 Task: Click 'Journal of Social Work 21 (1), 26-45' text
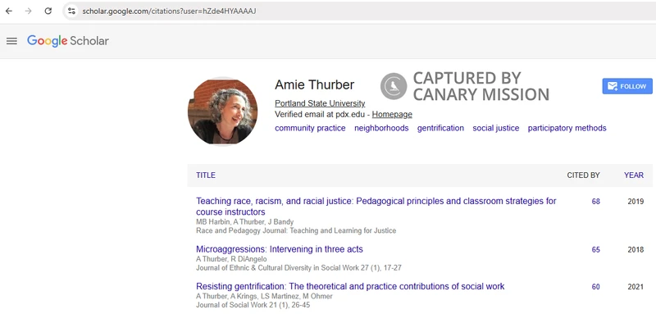click(253, 305)
